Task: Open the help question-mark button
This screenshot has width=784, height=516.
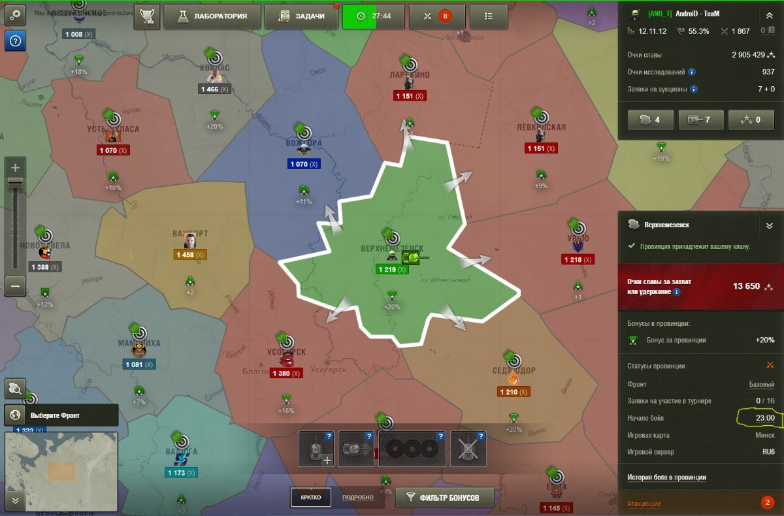Action: (15, 40)
